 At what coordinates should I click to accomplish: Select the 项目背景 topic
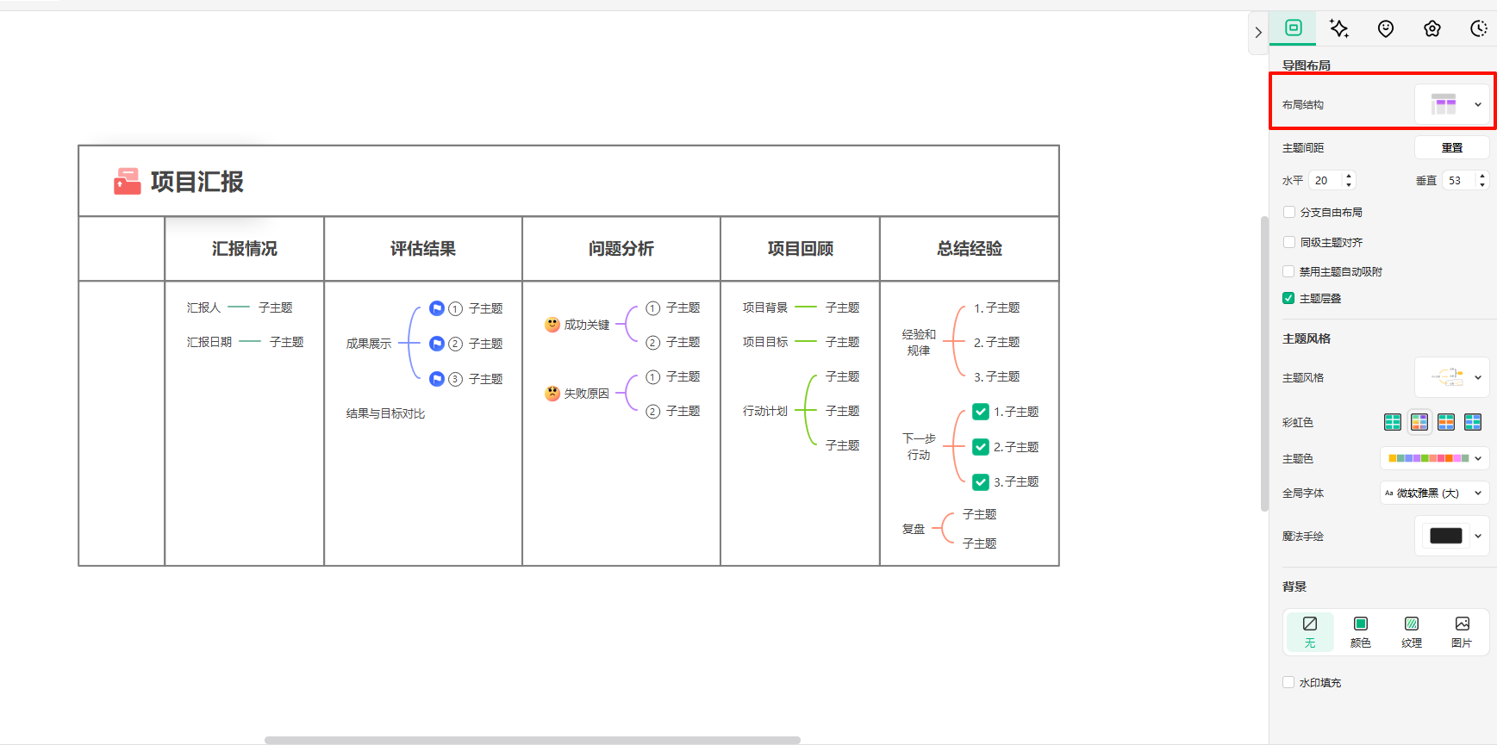pyautogui.click(x=765, y=307)
